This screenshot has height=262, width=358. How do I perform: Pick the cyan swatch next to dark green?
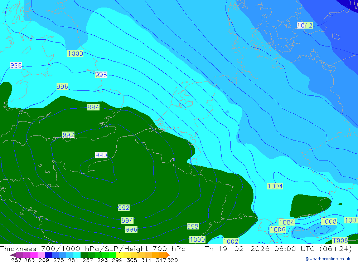pyautogui.click(x=77, y=255)
